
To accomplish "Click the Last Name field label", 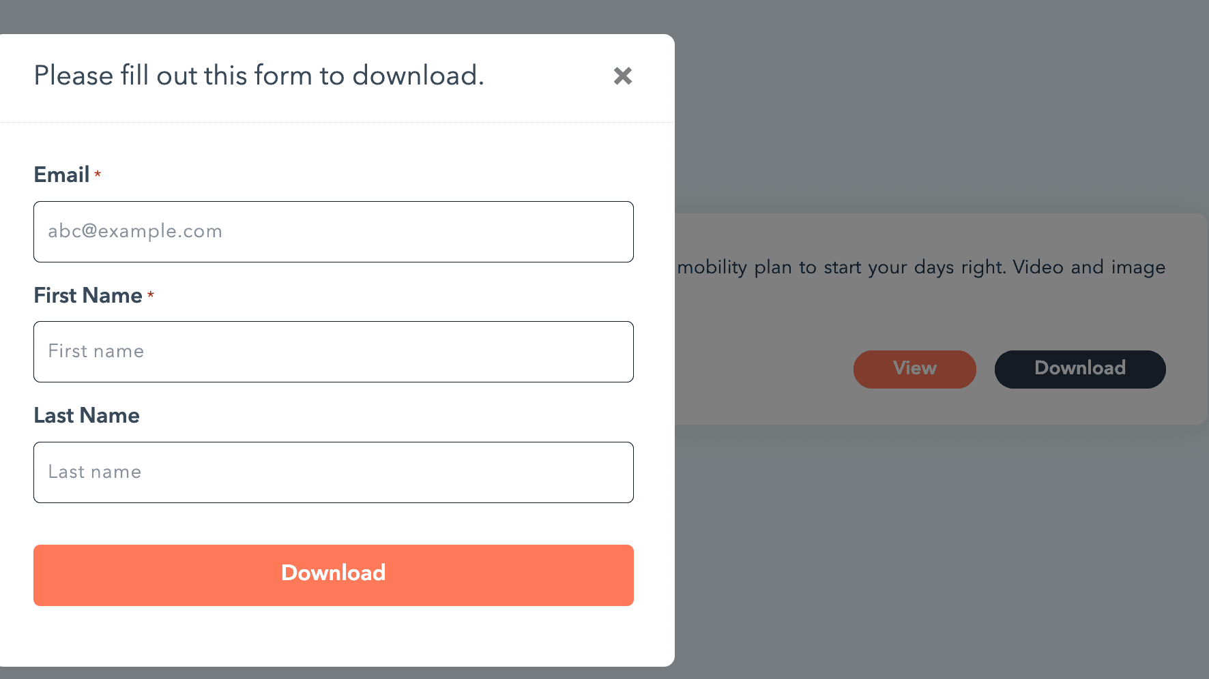I will pos(87,416).
